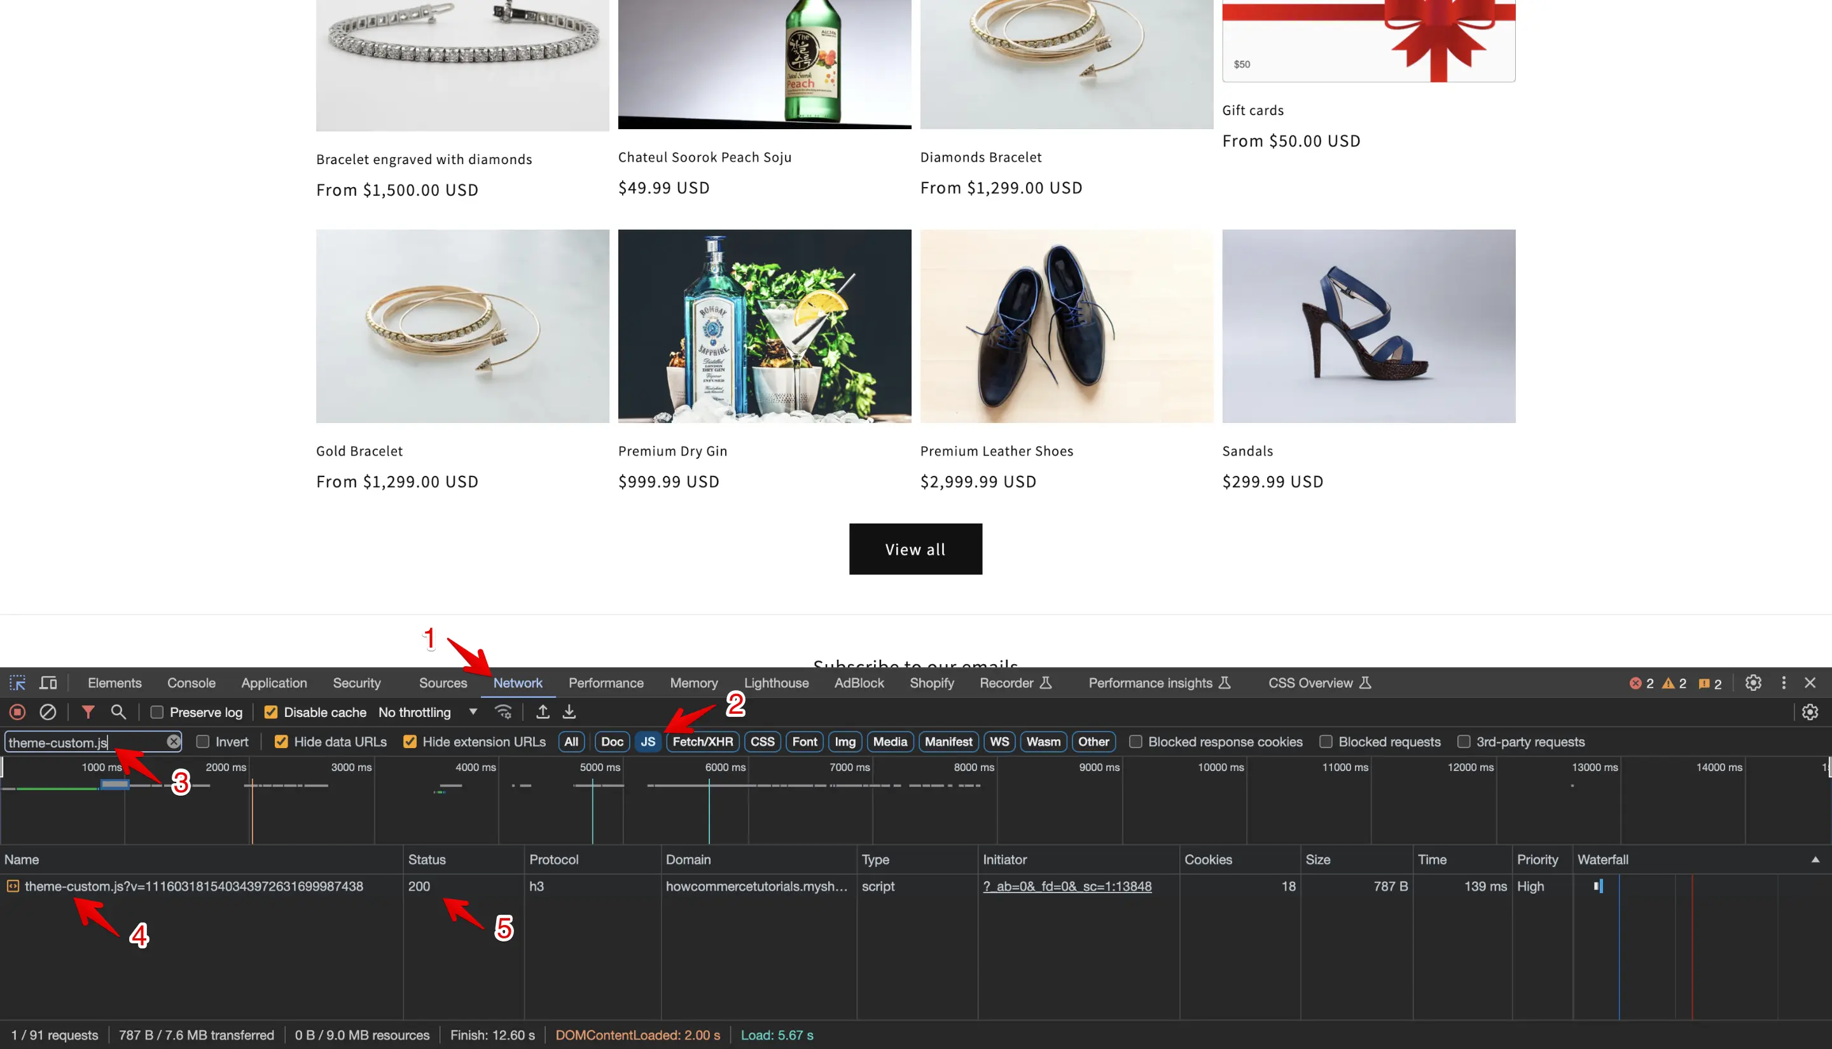Select the Network tab
This screenshot has height=1049, width=1832.
point(517,683)
